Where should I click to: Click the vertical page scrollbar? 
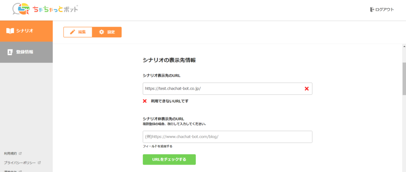click(404, 79)
